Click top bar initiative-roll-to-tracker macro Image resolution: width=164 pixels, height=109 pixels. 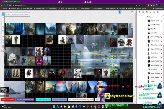[17, 14]
